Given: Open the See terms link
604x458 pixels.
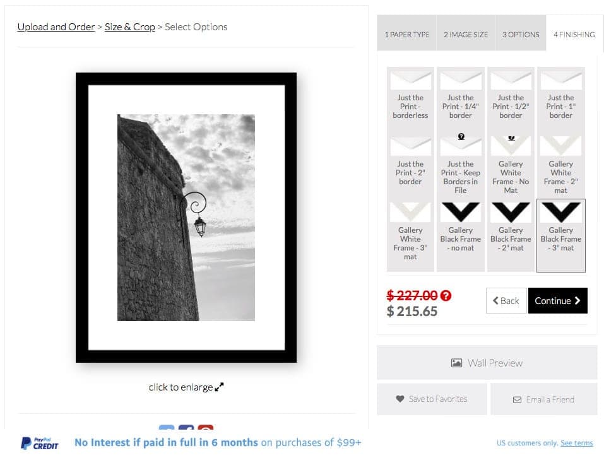Looking at the screenshot, I should click(577, 443).
